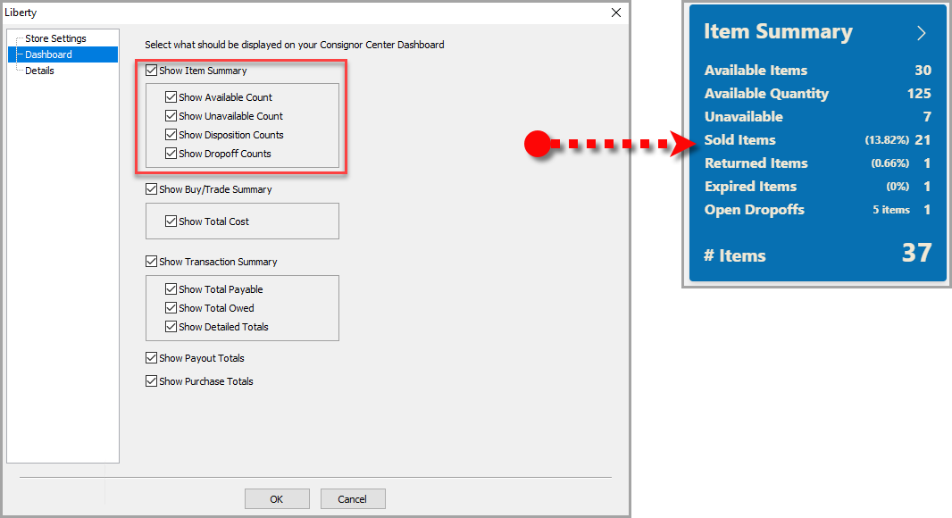Select Dashboard in the settings tree
The height and width of the screenshot is (518, 952).
[x=48, y=54]
